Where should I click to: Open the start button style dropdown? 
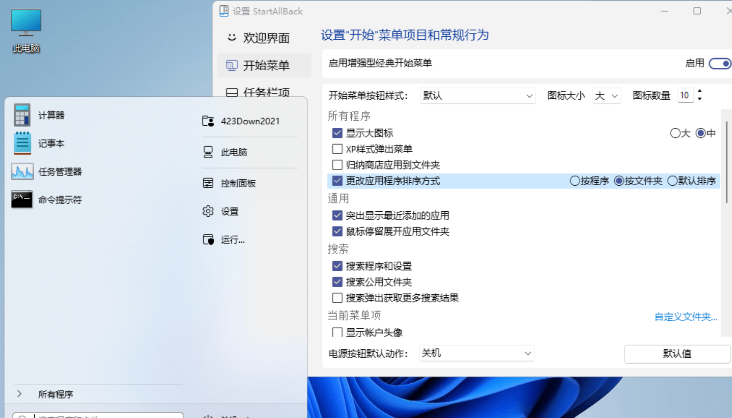point(478,96)
